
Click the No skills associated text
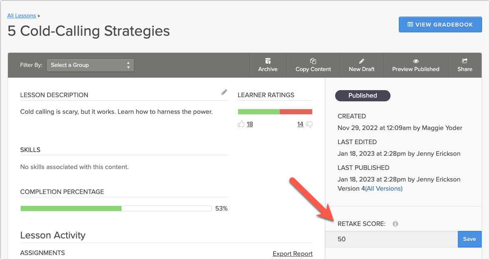75,167
